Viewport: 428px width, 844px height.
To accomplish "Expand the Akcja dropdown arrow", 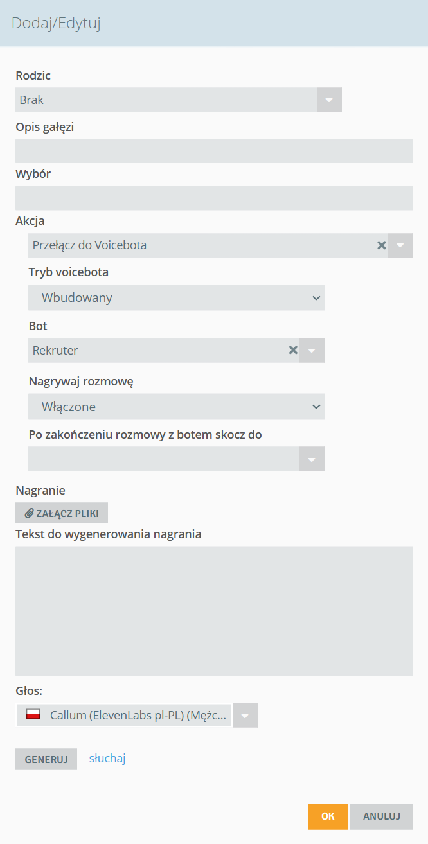I will 400,245.
